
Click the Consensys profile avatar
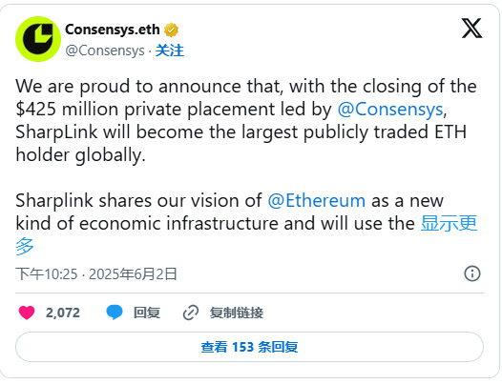pyautogui.click(x=38, y=39)
